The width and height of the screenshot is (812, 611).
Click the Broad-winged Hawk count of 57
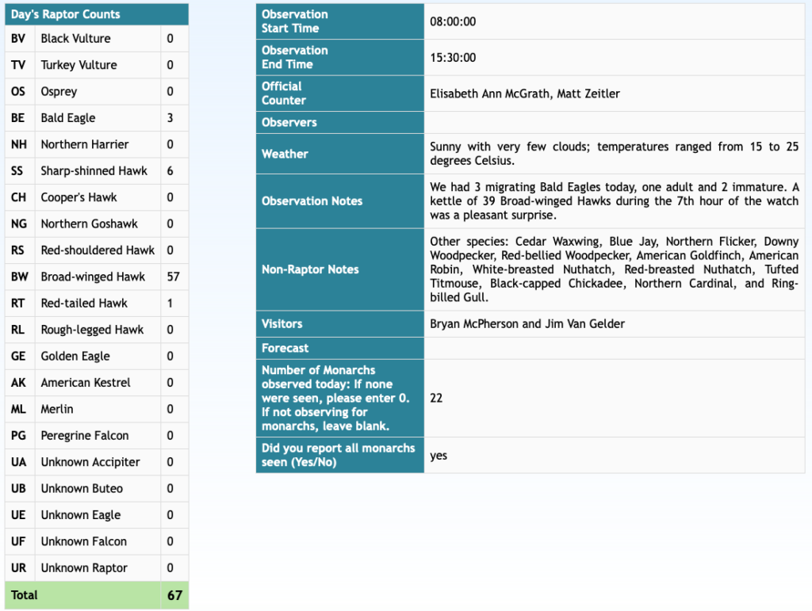tap(173, 277)
